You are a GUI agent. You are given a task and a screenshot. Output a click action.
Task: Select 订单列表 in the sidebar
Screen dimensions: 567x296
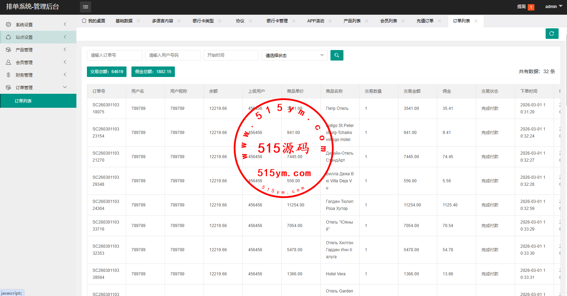[38, 101]
